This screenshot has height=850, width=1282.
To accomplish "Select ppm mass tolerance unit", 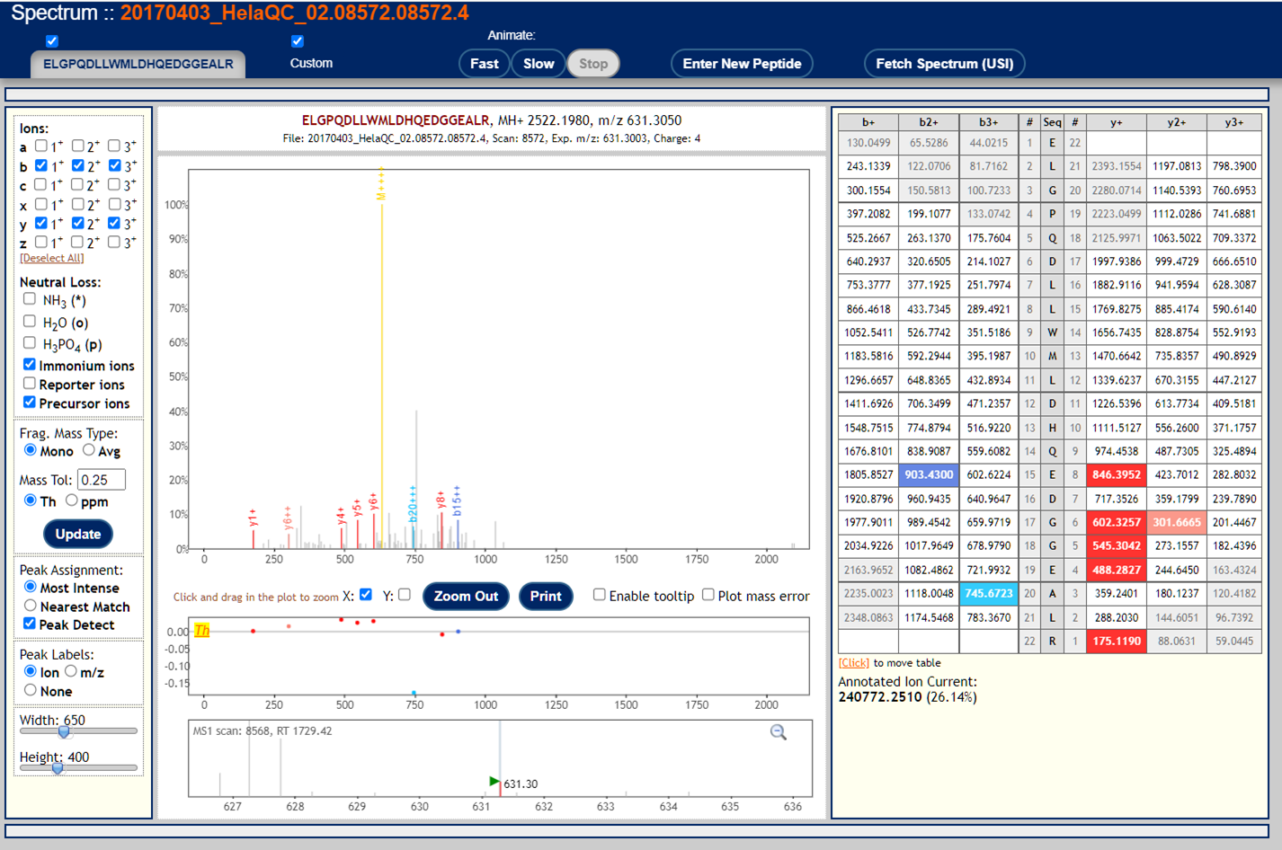I will 72,500.
